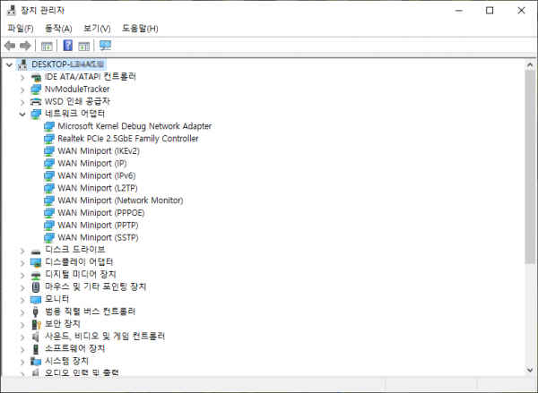
Task: Select WAN Miniport (Network Monitor) entry
Action: tap(119, 201)
